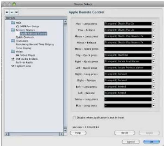This screenshot has height=146, width=164.
Task: Open the Right - Long press dropdown
Action: pyautogui.click(x=153, y=74)
